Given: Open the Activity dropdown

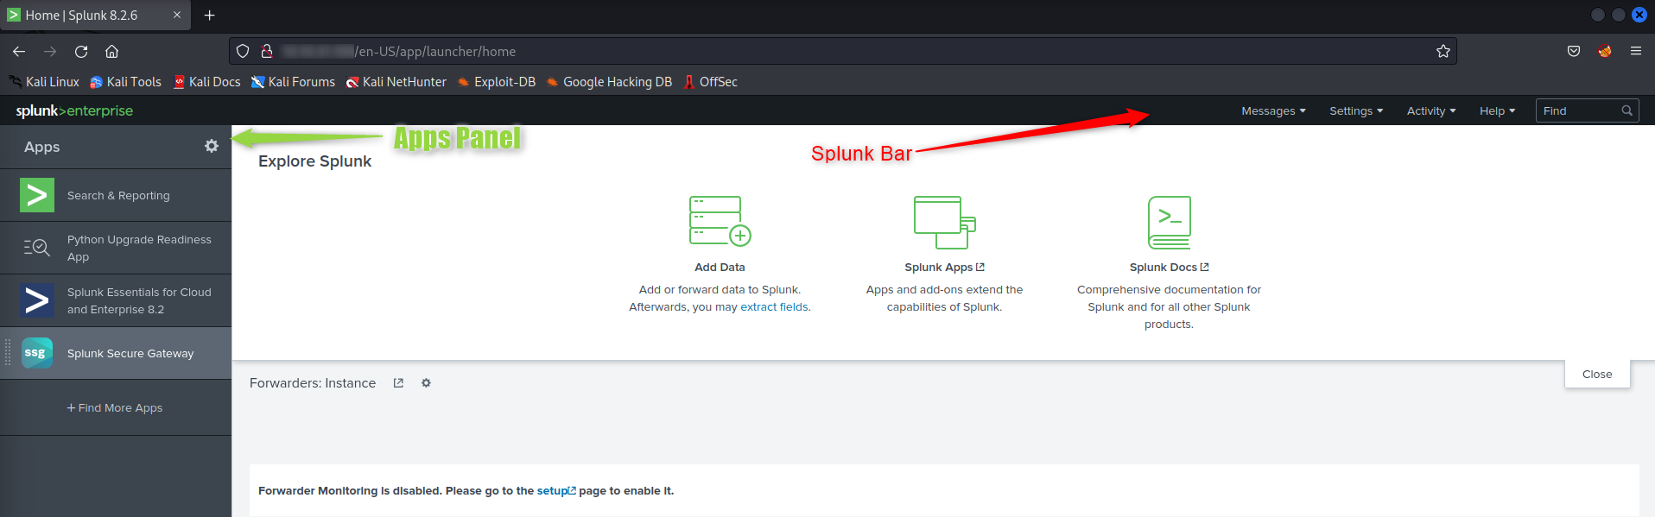Looking at the screenshot, I should click(1430, 111).
